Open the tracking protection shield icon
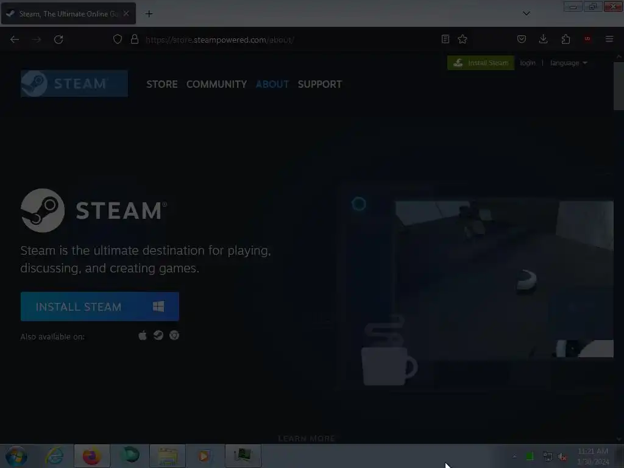624x468 pixels. tap(118, 40)
